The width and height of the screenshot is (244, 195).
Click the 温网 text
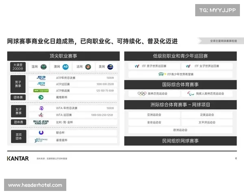pos(35,67)
